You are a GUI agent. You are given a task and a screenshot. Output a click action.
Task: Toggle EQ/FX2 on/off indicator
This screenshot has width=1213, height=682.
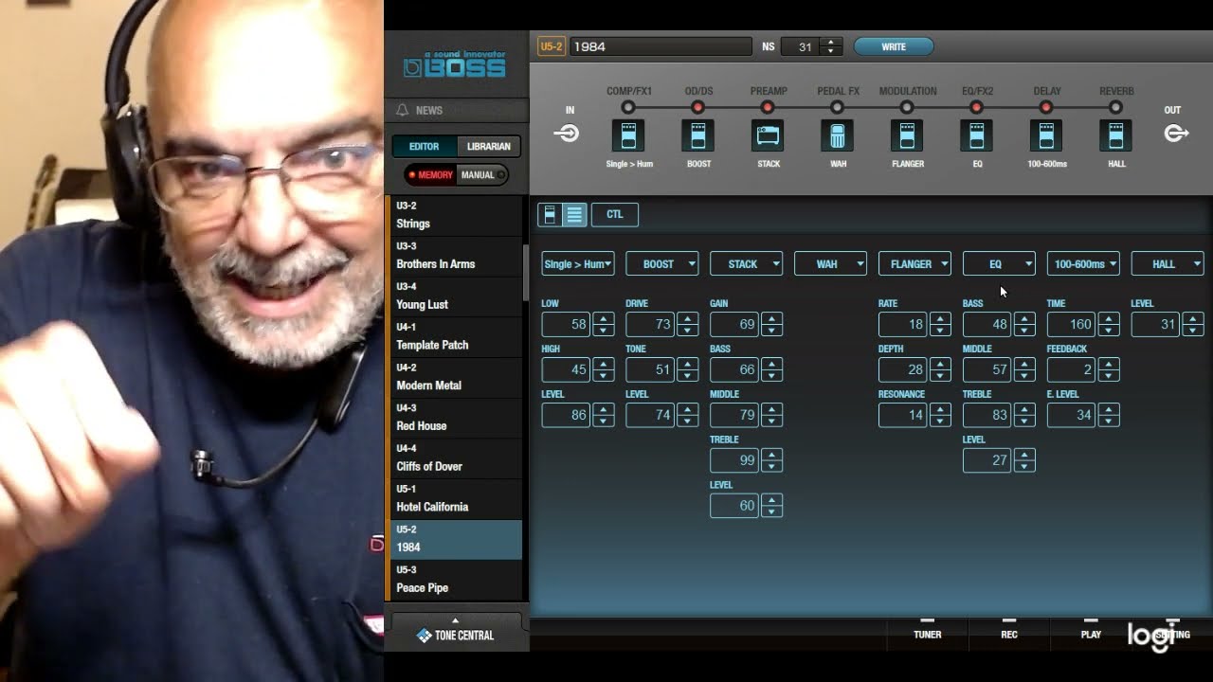977,108
